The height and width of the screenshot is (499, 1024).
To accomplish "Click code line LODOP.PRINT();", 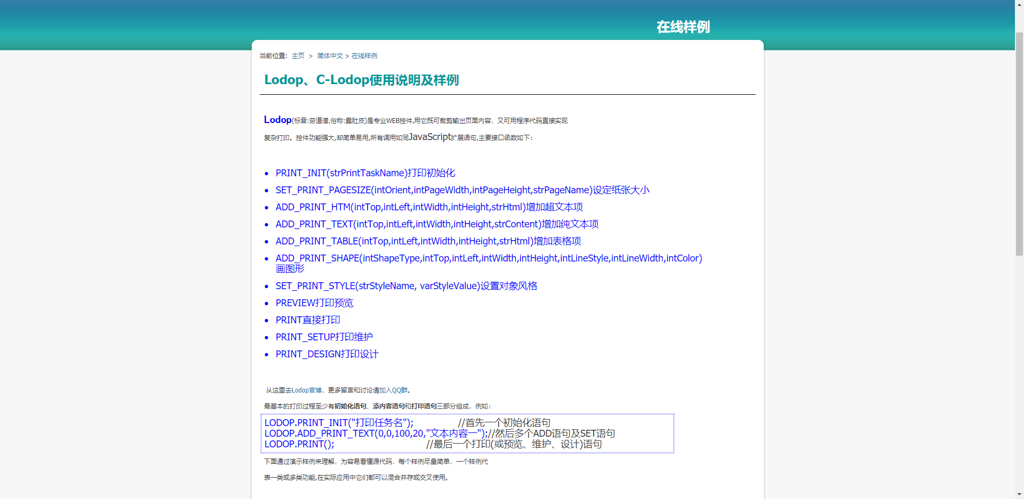I will coord(299,444).
